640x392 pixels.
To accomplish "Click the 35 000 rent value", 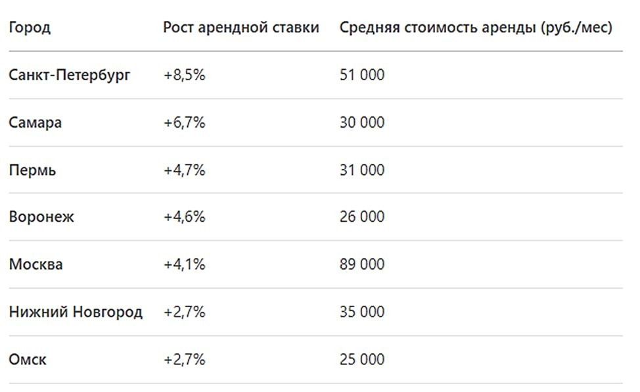I will (362, 312).
